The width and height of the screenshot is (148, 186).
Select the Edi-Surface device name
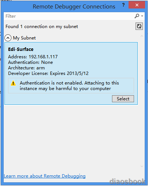(21, 49)
